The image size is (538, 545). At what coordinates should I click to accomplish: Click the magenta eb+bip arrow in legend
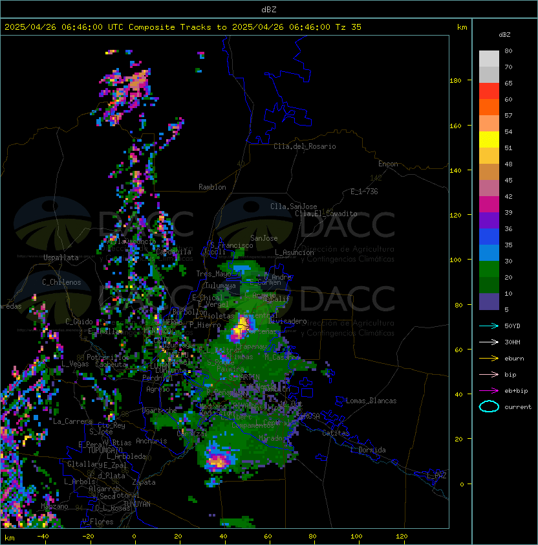point(489,391)
